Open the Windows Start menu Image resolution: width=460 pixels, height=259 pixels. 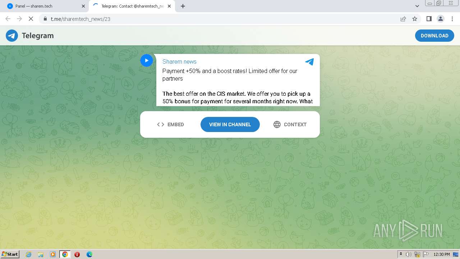(x=10, y=254)
